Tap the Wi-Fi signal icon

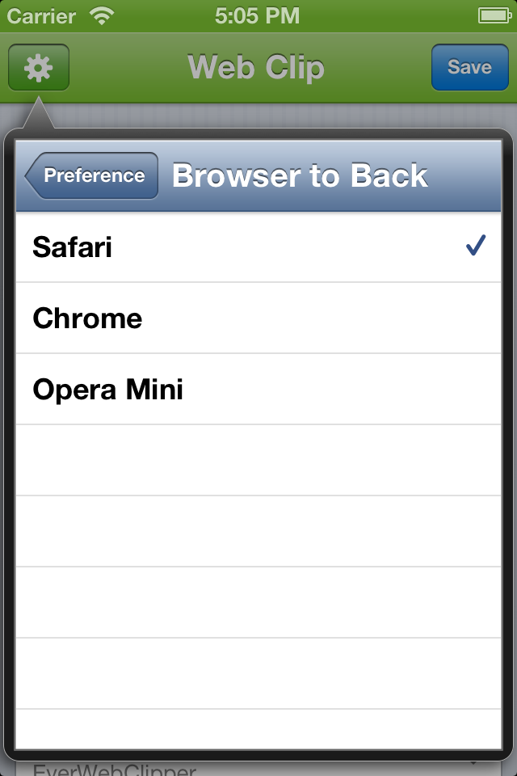pyautogui.click(x=102, y=16)
